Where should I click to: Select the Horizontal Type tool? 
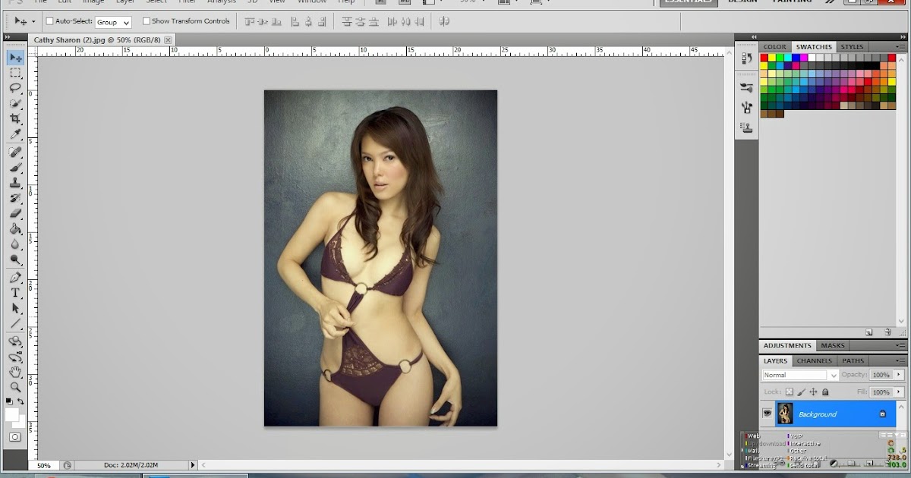point(15,293)
